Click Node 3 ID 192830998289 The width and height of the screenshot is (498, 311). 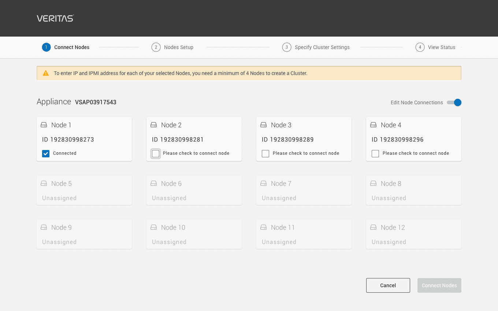[288, 139]
